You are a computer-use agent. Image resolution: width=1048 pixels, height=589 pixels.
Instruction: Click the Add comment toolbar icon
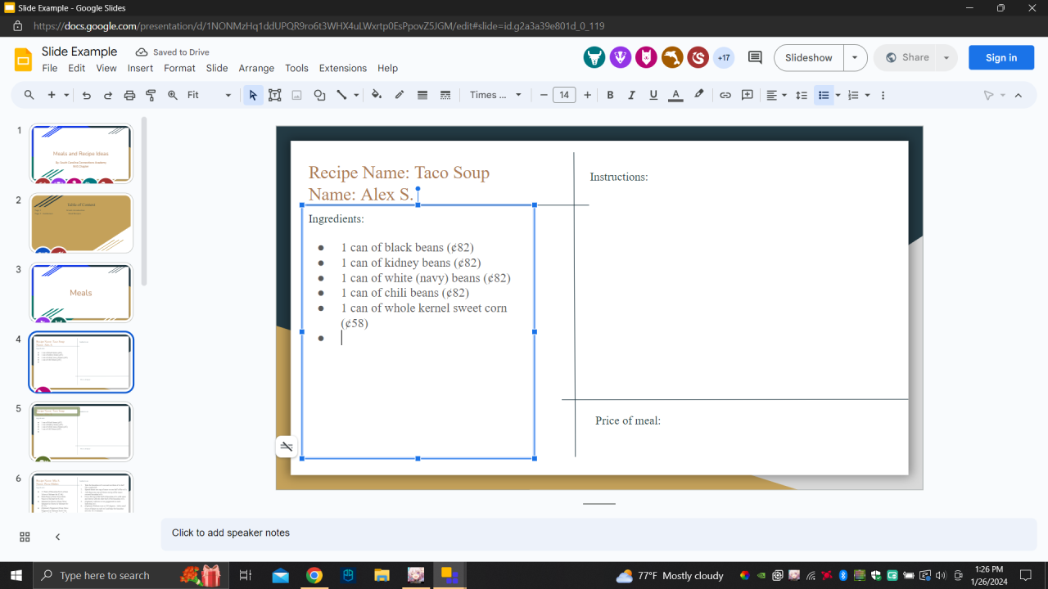tap(747, 95)
